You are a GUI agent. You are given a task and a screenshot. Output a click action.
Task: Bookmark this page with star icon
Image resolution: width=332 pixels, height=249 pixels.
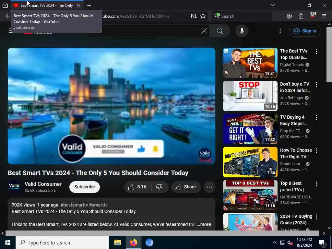coord(203,16)
